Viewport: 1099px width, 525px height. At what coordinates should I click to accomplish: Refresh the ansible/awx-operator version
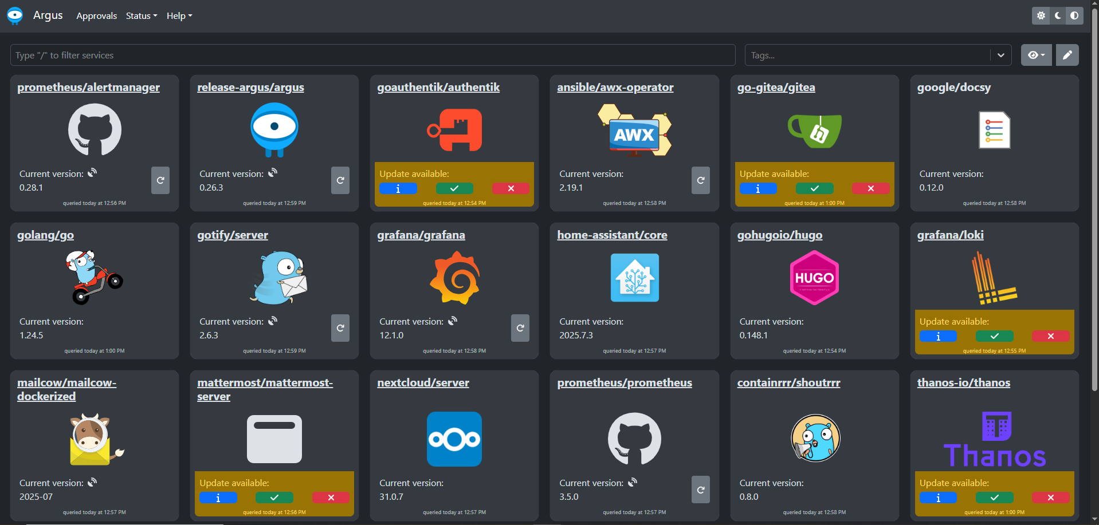click(x=700, y=180)
